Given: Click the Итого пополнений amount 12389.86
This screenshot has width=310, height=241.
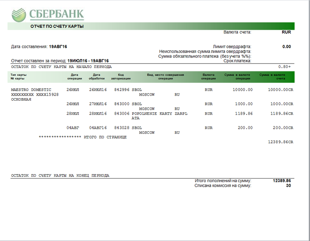Looking at the screenshot, I should (282, 181).
